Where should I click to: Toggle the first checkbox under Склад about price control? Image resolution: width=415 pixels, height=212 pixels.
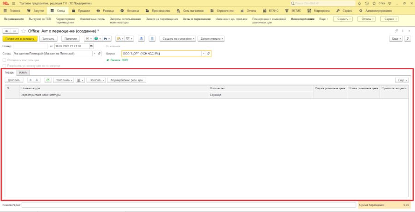(4, 60)
